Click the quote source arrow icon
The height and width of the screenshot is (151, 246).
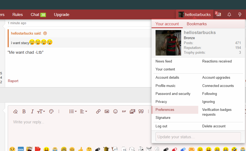45,33
